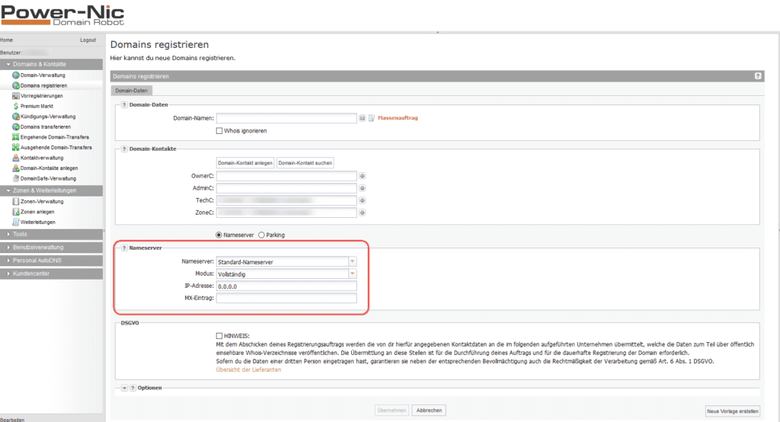Open the Kündigungs-Verwaltung sidebar icon

pyautogui.click(x=16, y=117)
